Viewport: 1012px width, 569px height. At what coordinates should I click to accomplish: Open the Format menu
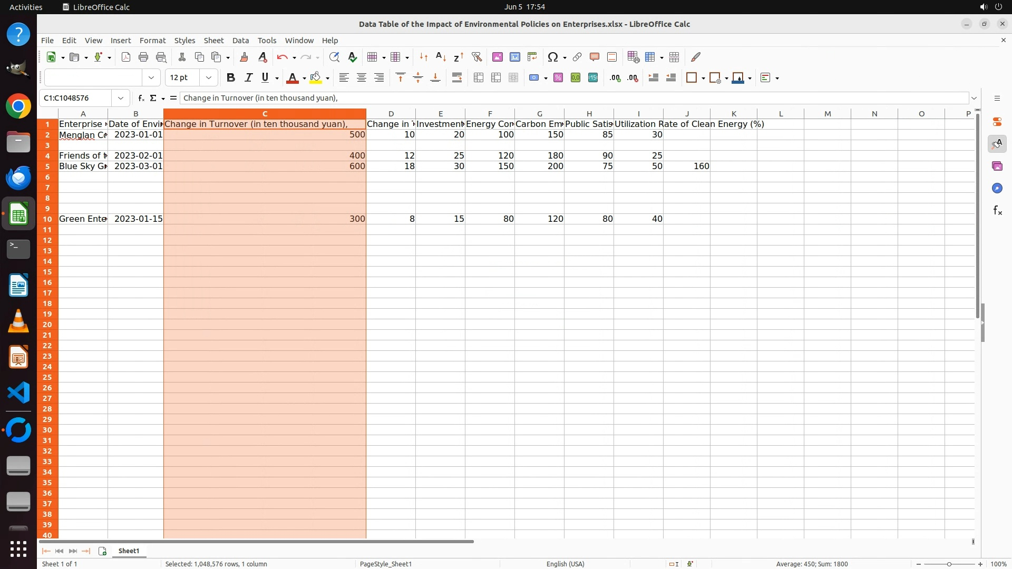(152, 41)
